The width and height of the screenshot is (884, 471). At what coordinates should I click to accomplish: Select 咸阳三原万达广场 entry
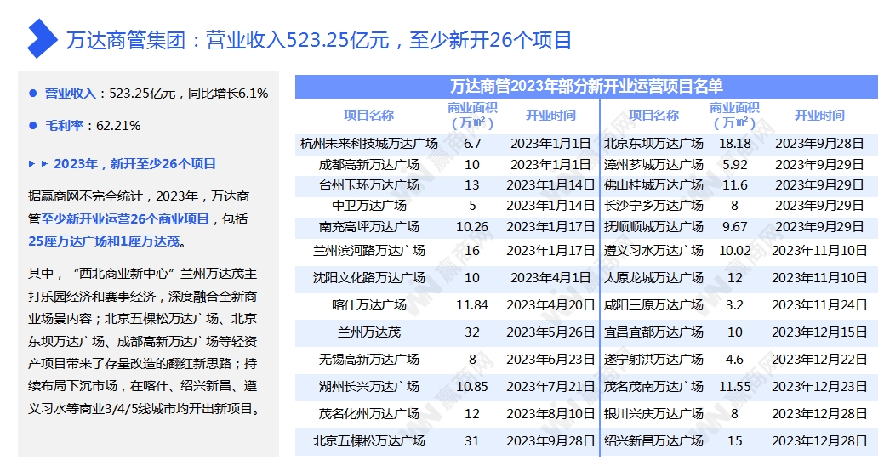(x=654, y=305)
